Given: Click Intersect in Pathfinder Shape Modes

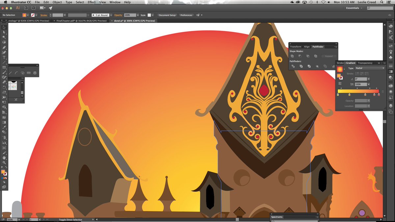Looking at the screenshot, I should [308, 56].
